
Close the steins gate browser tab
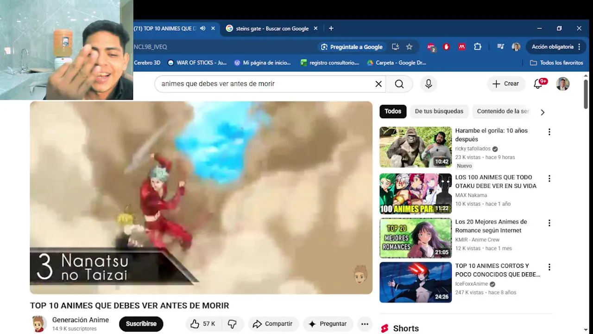point(315,28)
